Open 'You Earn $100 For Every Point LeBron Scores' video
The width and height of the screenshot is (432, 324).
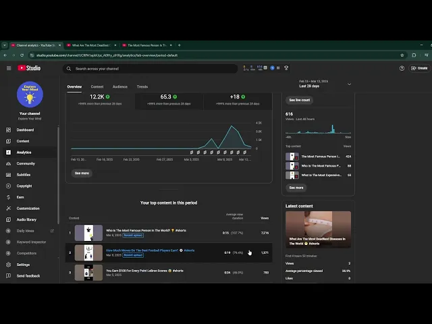[144, 271]
